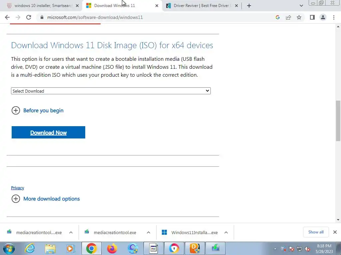Open the tab search dropdown
The height and width of the screenshot is (255, 341).
[x=301, y=6]
